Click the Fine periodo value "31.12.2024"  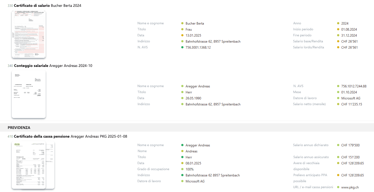pyautogui.click(x=349, y=35)
